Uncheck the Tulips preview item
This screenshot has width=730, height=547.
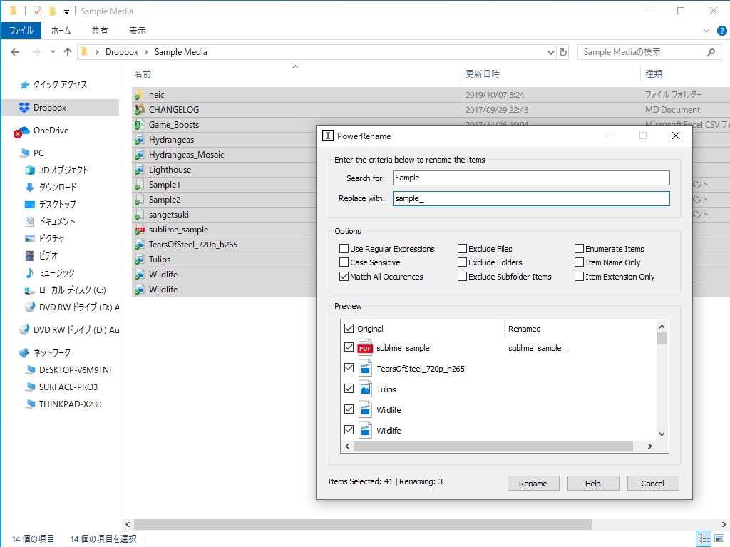coord(349,388)
